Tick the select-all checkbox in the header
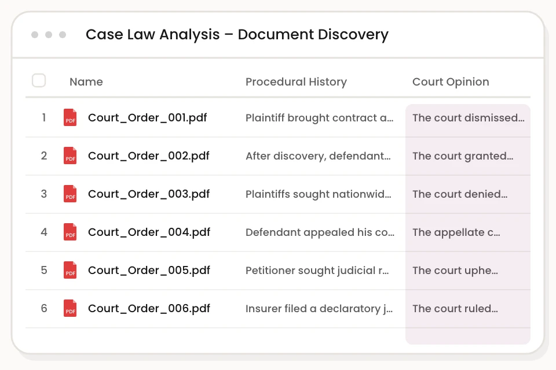 [x=39, y=80]
